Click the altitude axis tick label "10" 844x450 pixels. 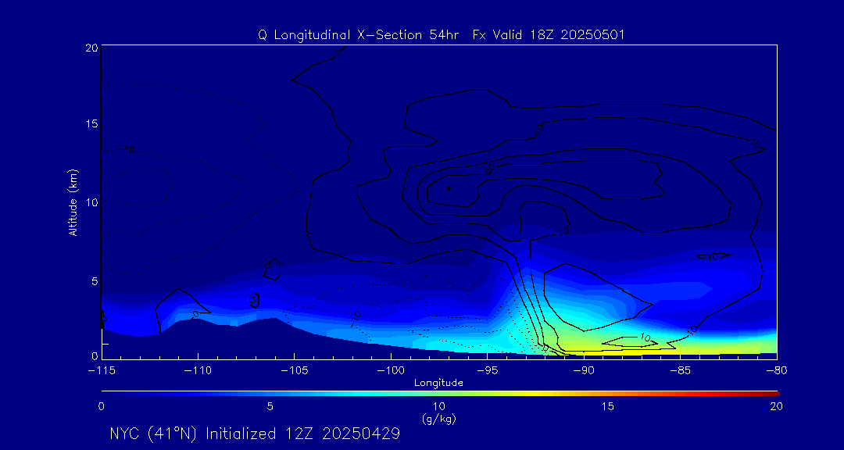pos(91,202)
